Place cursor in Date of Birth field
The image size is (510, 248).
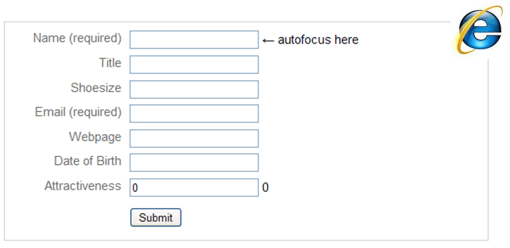194,163
